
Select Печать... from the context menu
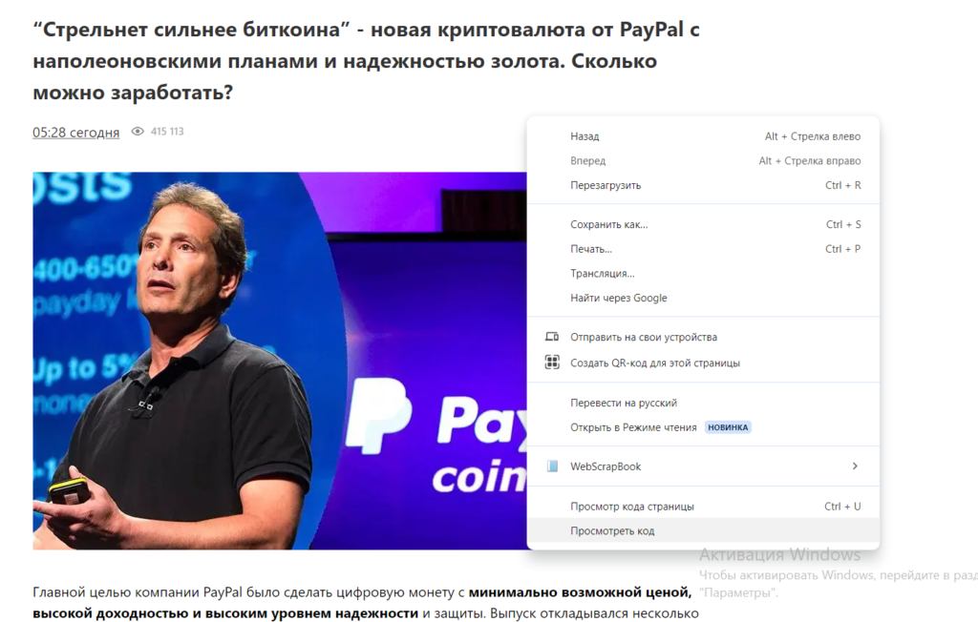coord(703,249)
